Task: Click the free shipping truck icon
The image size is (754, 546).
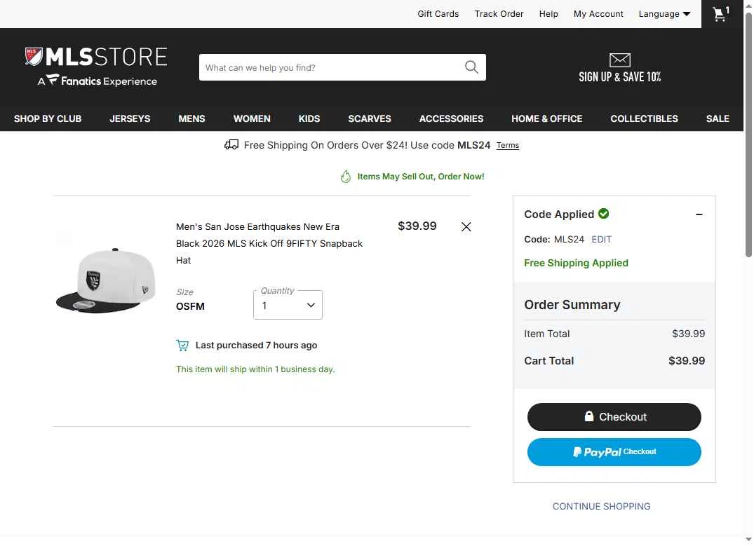Action: tap(231, 145)
